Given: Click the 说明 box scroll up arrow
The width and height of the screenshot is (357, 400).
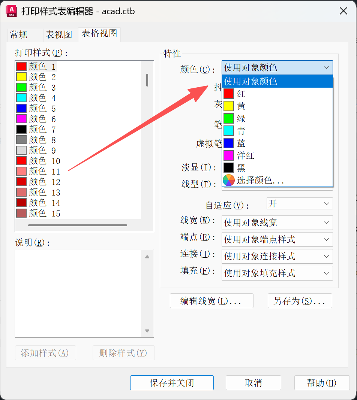Looking at the screenshot, I should (147, 257).
